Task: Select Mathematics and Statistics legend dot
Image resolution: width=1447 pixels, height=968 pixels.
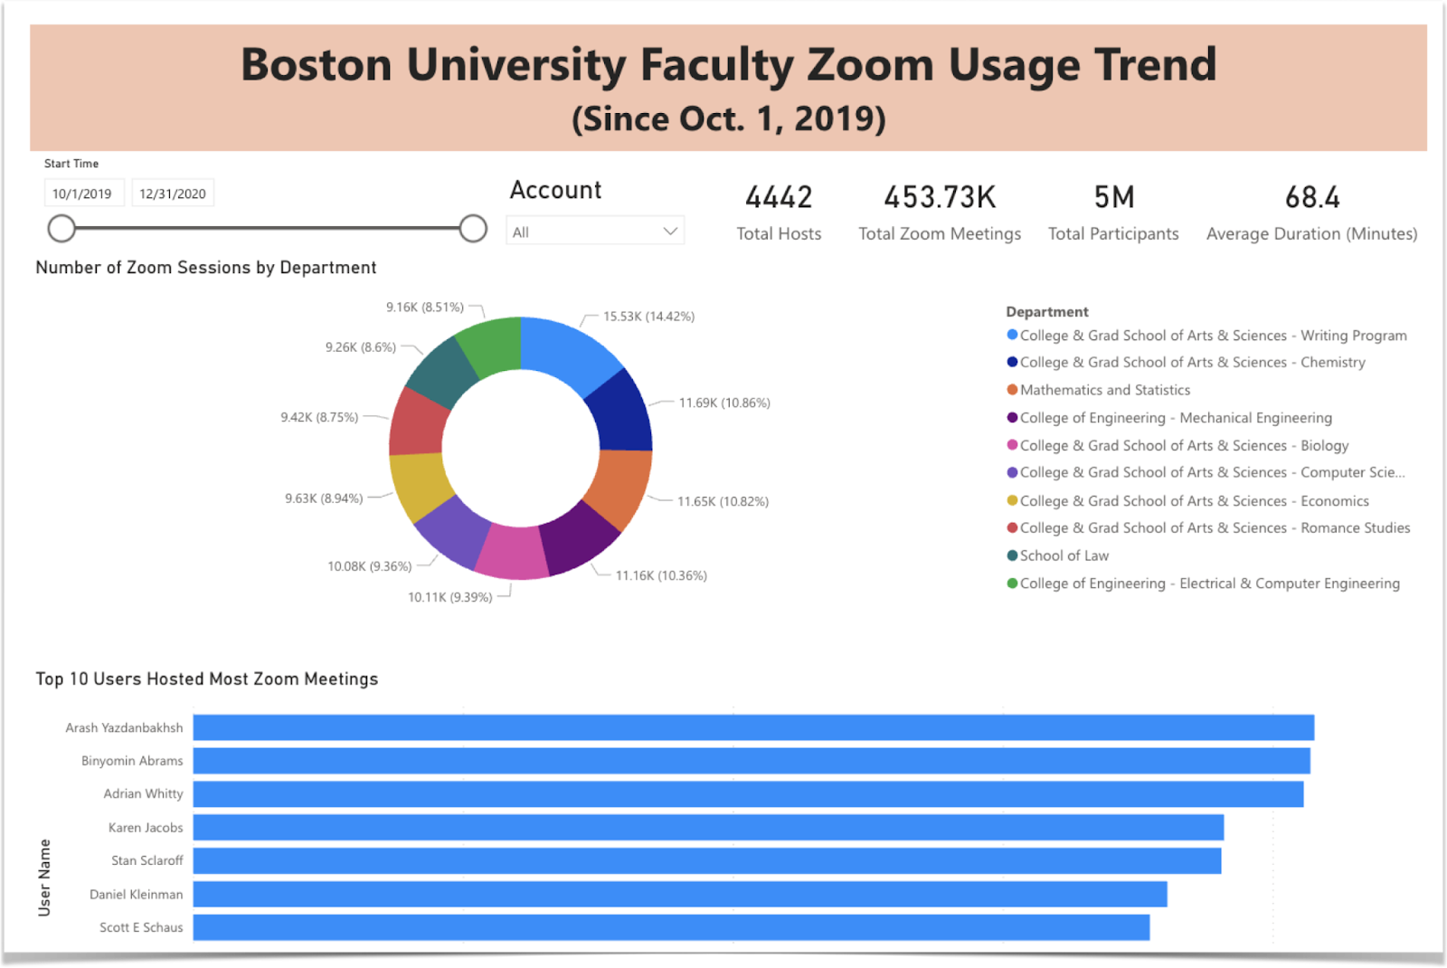Action: 1012,390
